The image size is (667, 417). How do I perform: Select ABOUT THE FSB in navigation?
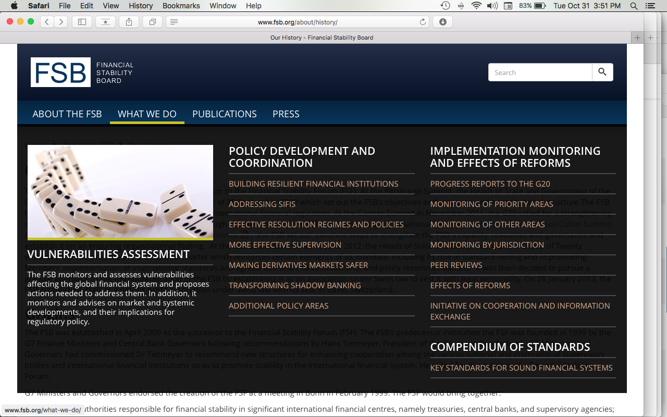point(67,114)
